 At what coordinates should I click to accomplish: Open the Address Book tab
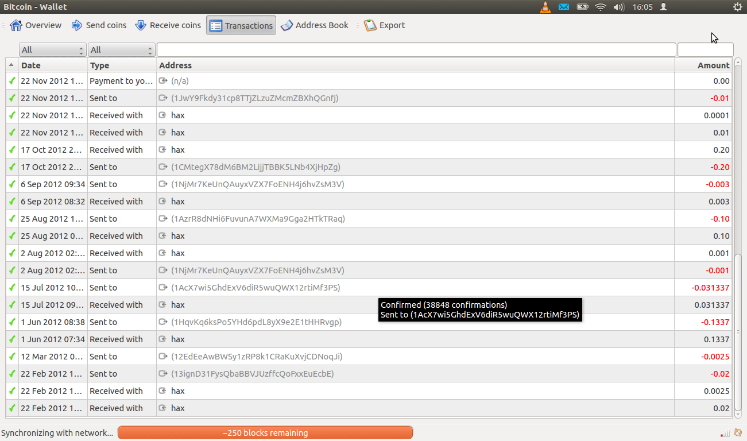[x=315, y=25]
